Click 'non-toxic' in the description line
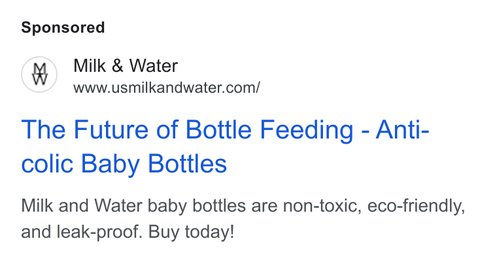This screenshot has width=497, height=260. pos(322,206)
